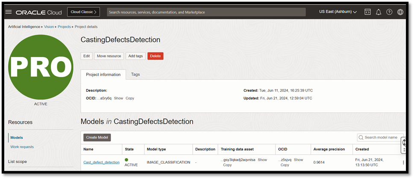Screen dimensions: 414x179
Task: Click the top resources search bar
Action: [x=206, y=12]
